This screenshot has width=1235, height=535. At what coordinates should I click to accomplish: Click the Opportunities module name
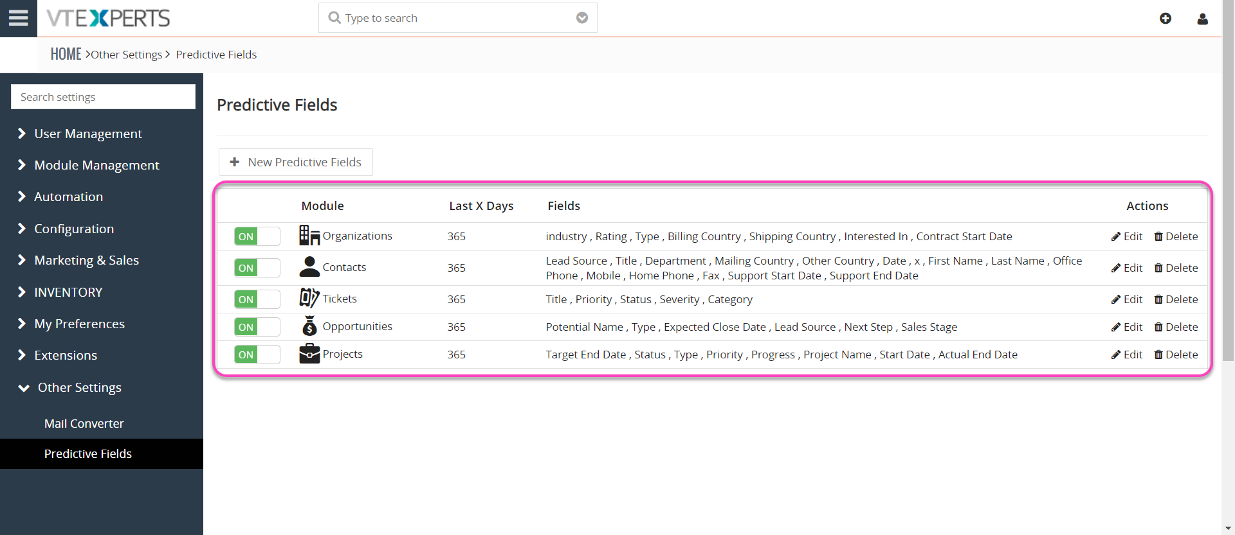click(357, 326)
